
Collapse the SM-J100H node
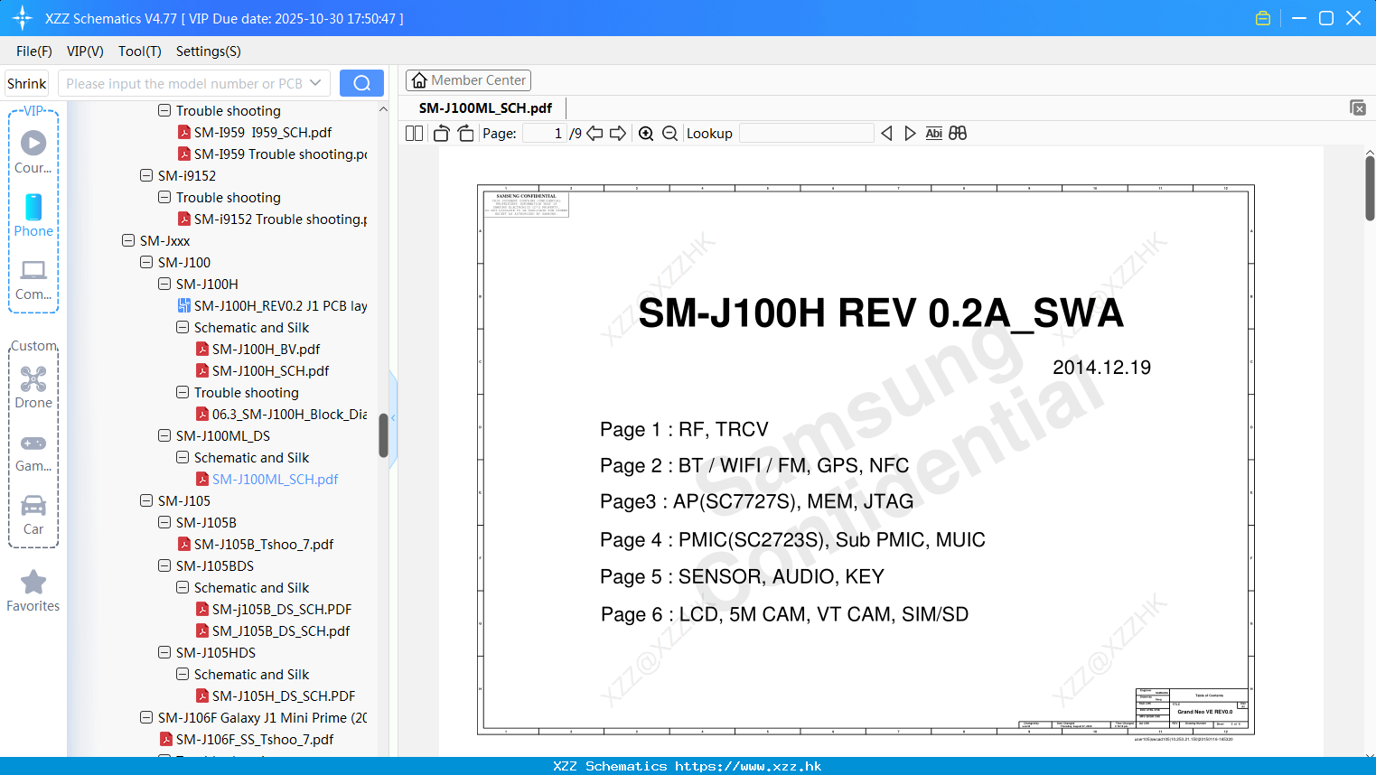[164, 284]
